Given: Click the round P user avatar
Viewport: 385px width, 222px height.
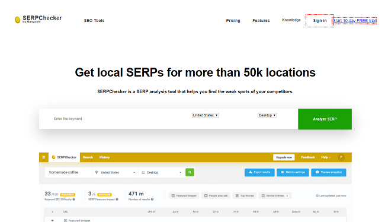Looking at the screenshot, I should (x=341, y=157).
